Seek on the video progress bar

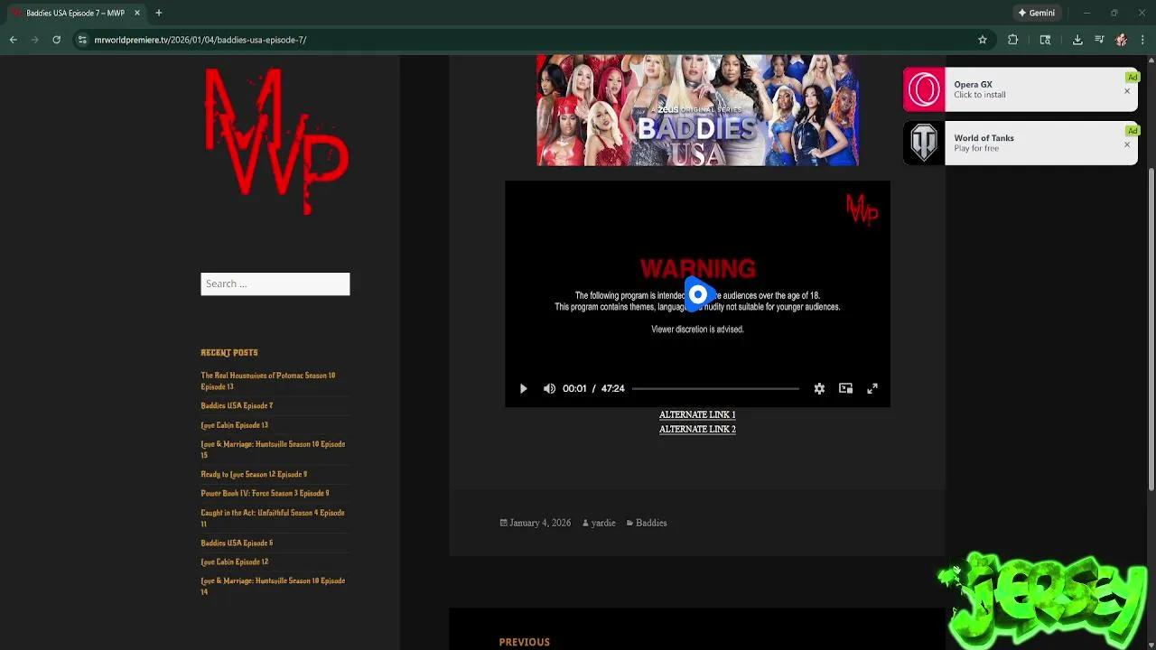pyautogui.click(x=715, y=388)
